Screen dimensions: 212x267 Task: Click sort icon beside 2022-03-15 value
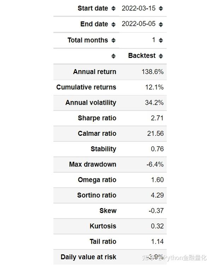tap(161, 8)
